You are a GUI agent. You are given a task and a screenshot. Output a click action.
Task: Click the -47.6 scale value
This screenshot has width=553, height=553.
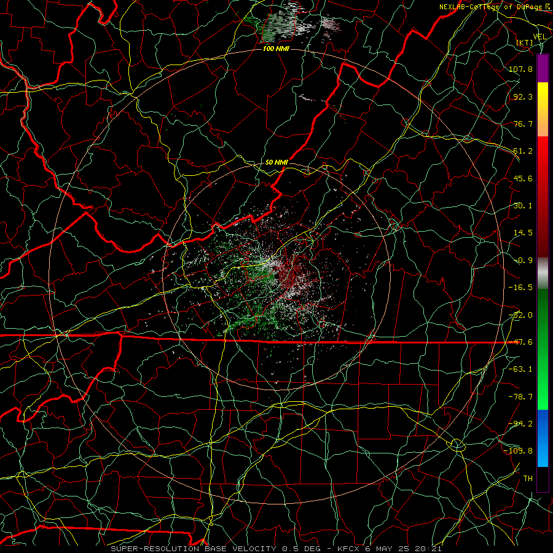[x=520, y=342]
